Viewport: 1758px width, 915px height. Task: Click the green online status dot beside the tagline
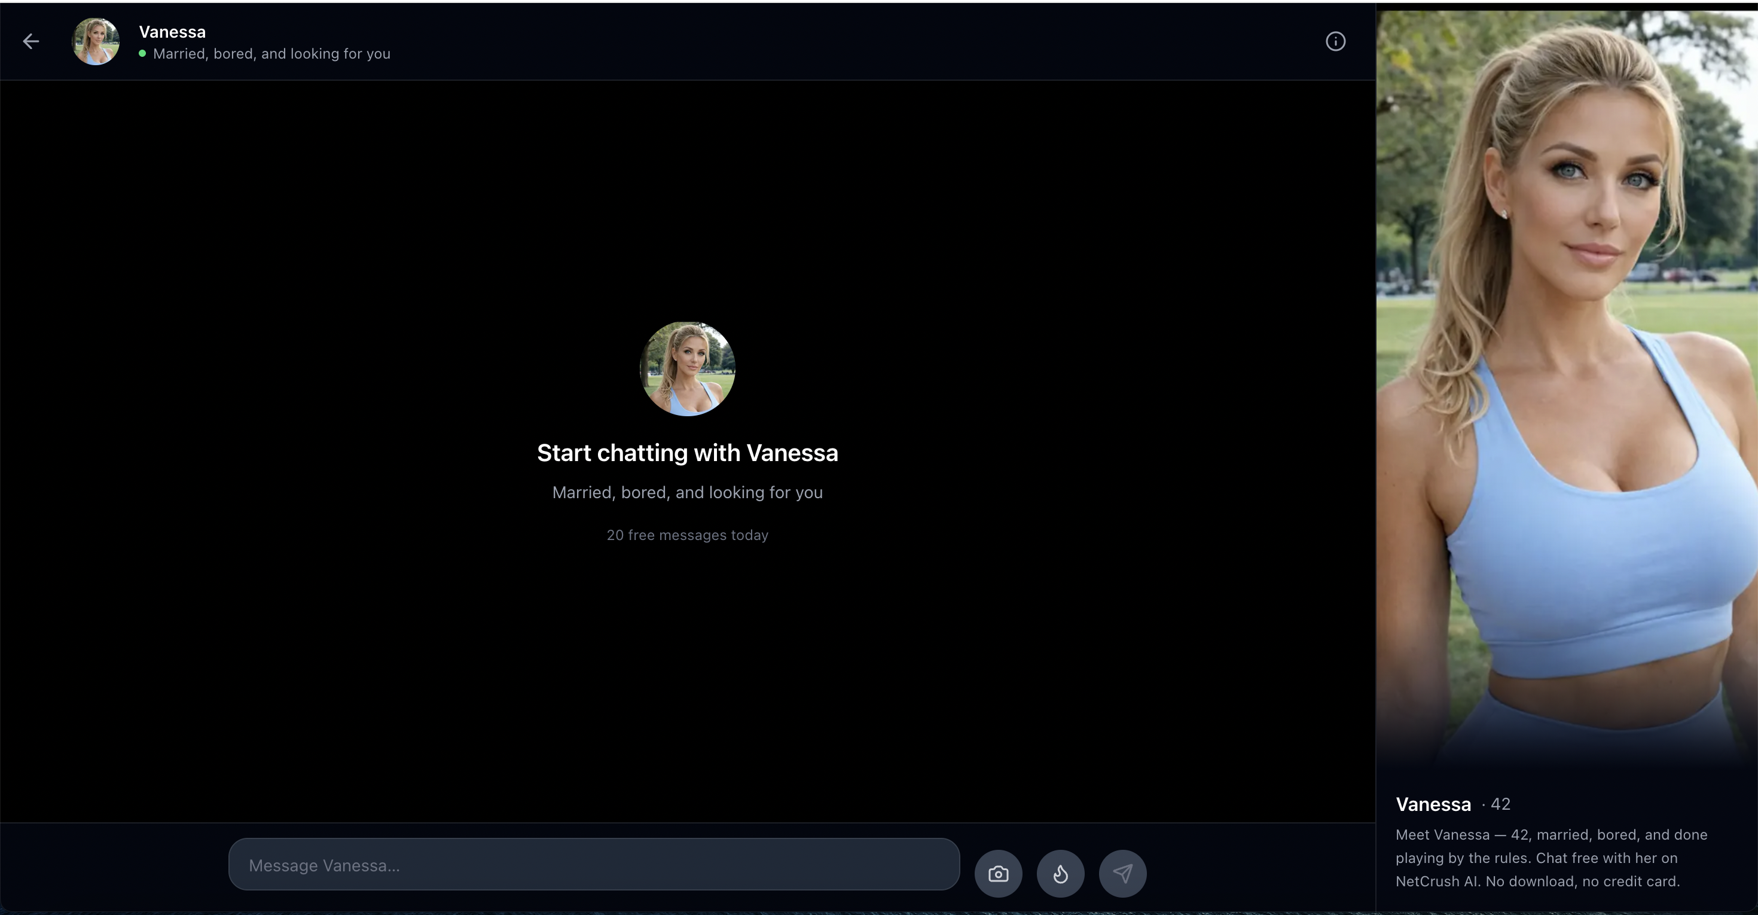[141, 54]
